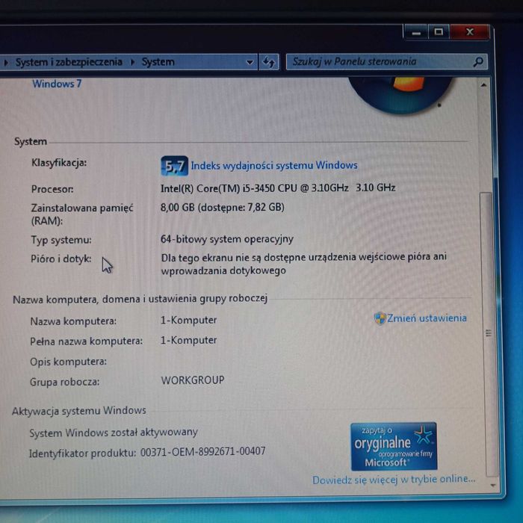523x523 pixels.
Task: Expand the arrow before System i zabezpieczenia
Action: (x=6, y=62)
